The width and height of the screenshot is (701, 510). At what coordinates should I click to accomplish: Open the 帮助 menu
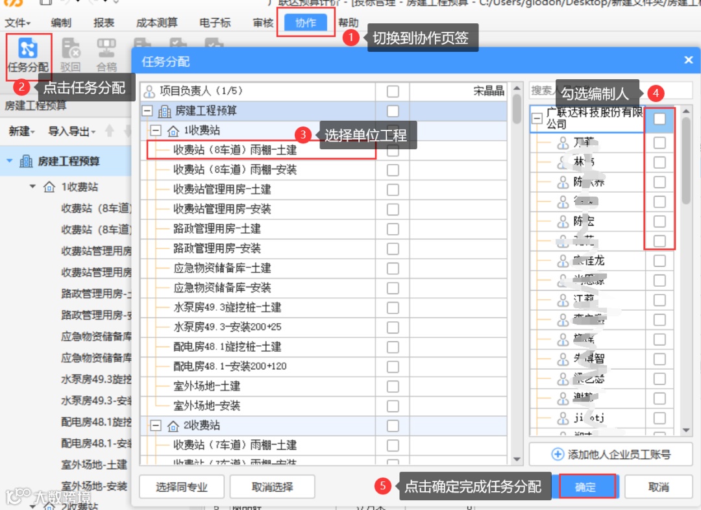pyautogui.click(x=349, y=23)
